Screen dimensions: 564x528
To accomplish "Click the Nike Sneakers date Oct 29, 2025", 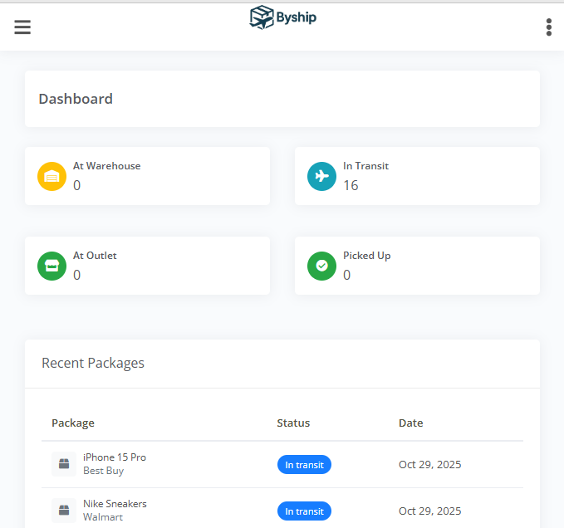I will pos(429,511).
